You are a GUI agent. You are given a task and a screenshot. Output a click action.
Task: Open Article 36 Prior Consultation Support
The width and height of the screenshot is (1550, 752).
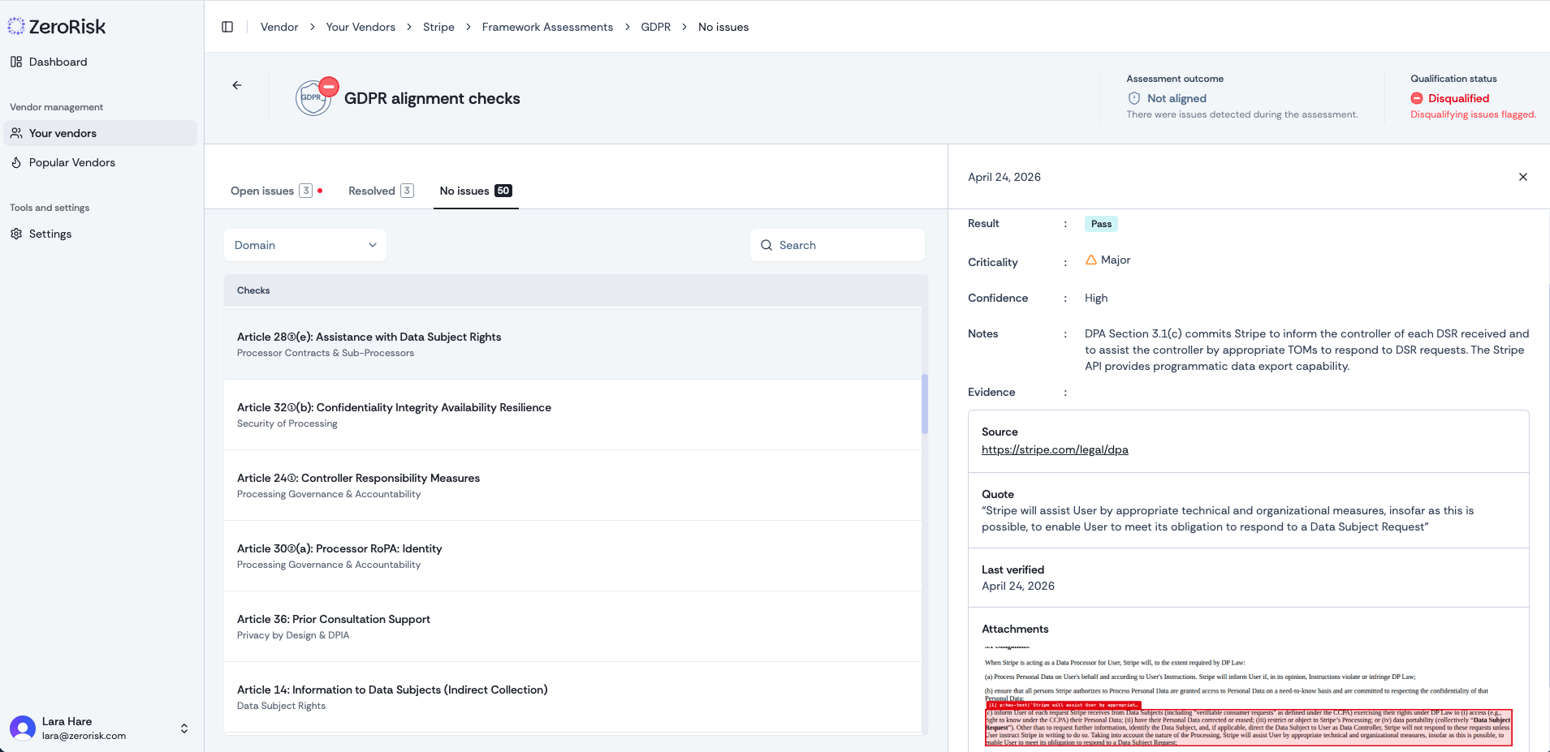[572, 626]
